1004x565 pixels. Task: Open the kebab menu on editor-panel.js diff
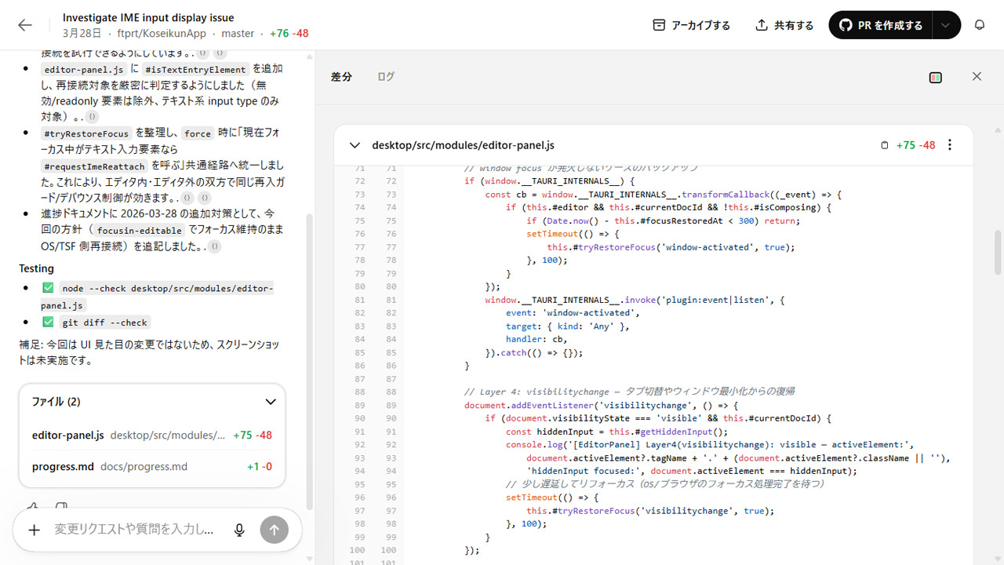(950, 144)
